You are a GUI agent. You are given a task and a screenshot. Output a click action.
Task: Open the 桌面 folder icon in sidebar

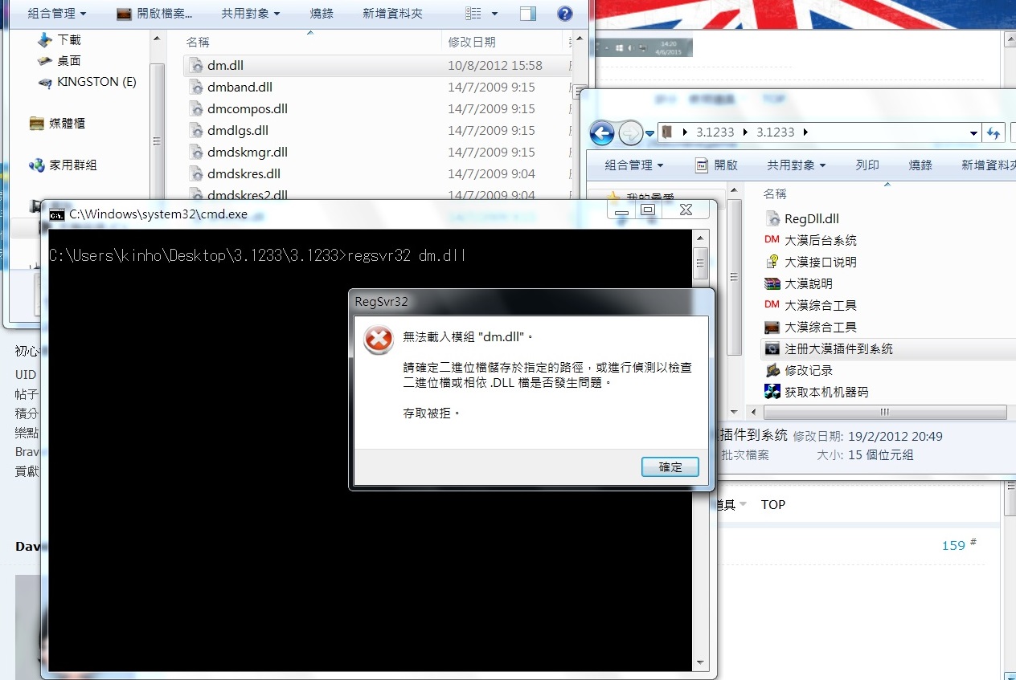click(45, 61)
